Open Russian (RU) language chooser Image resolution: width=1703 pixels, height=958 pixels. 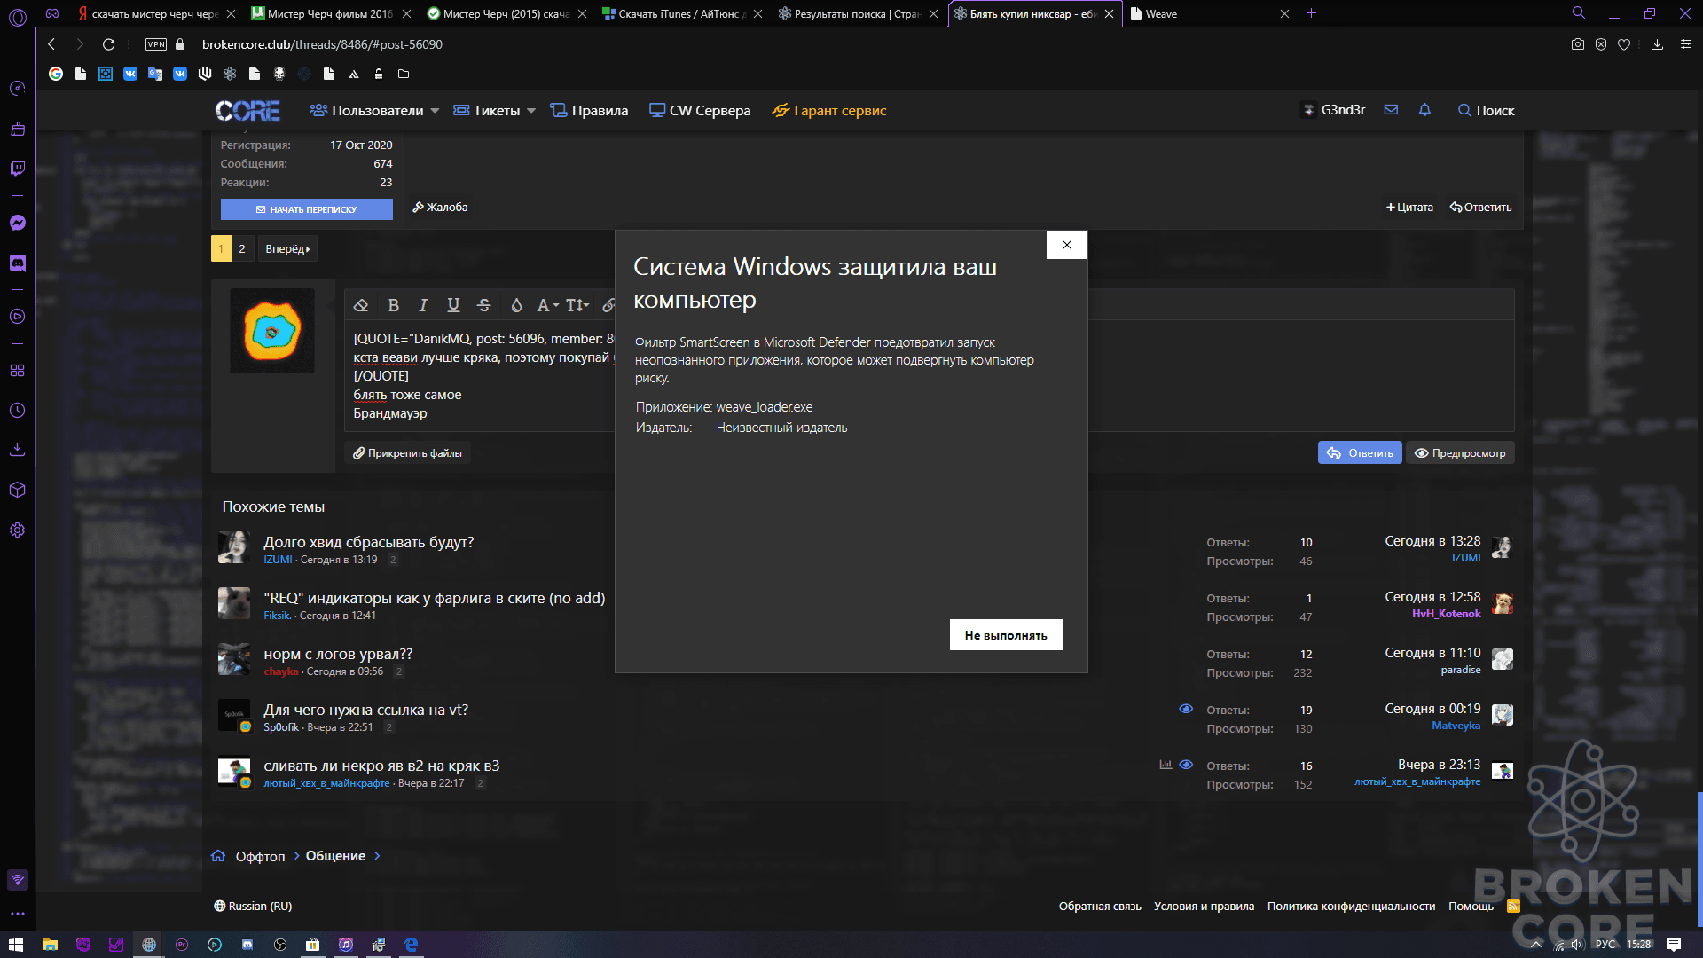click(x=253, y=906)
